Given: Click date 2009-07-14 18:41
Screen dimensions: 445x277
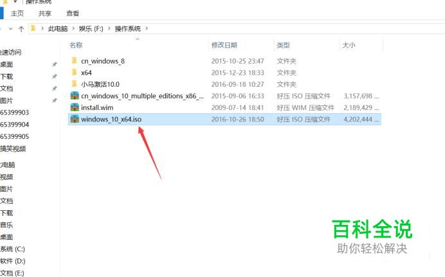Looking at the screenshot, I should 238,108.
